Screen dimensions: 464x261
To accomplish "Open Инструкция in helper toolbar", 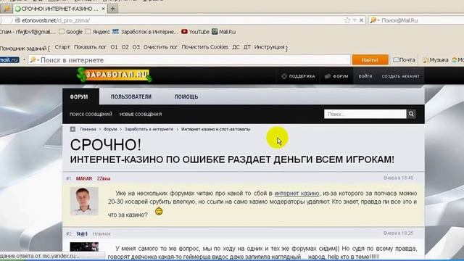I will click(269, 47).
